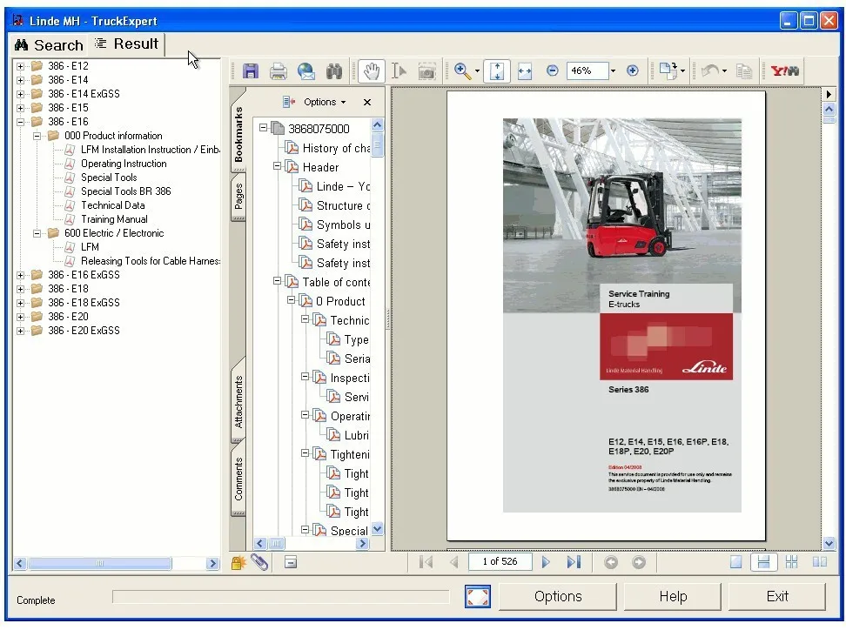Collapse the 000 Product information folder
The image size is (846, 630).
coord(37,136)
